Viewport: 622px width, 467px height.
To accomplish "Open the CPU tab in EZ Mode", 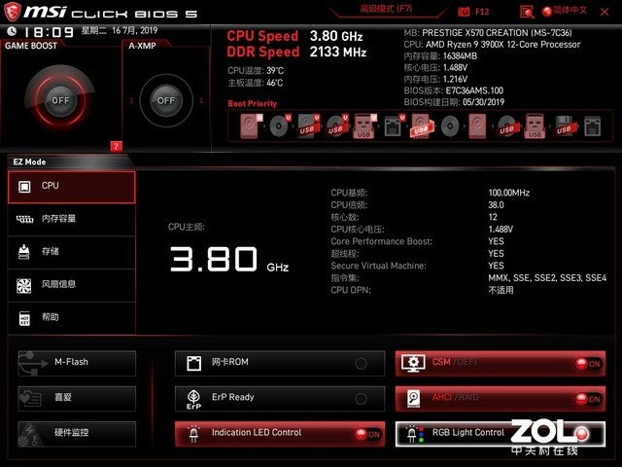I will (72, 187).
